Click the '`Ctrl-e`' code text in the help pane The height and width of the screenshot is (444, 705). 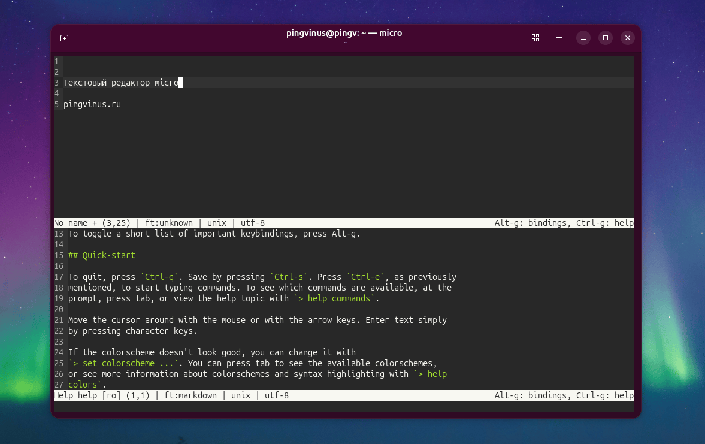[365, 277]
